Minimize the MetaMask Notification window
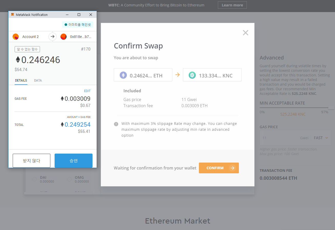 click(x=67, y=15)
